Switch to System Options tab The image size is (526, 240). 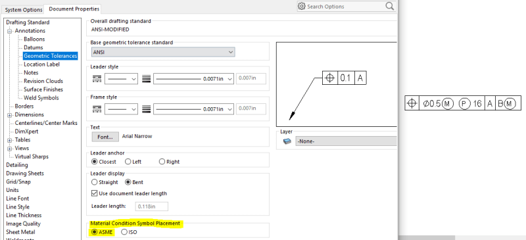pos(24,10)
